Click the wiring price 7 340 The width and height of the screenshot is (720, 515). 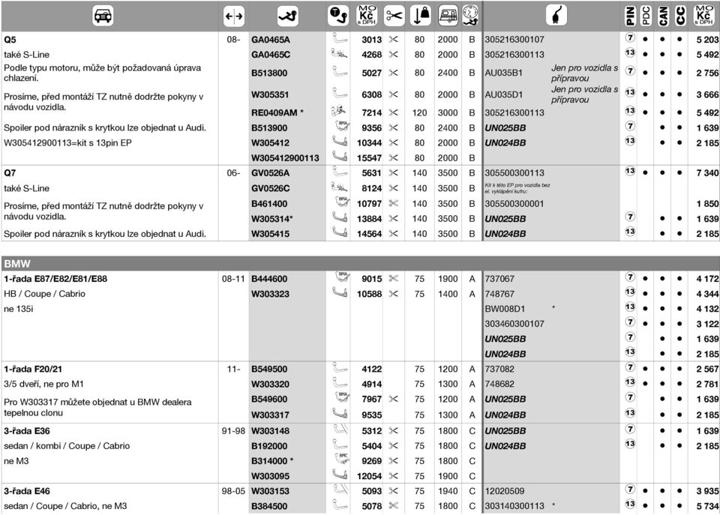[707, 173]
